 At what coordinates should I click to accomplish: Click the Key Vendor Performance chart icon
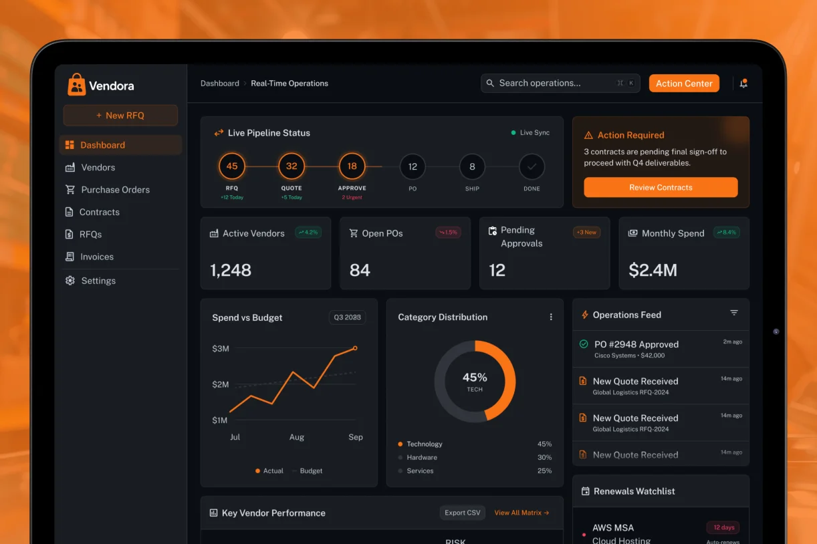[214, 513]
